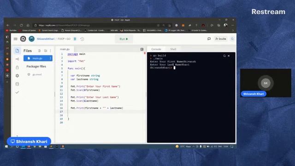This screenshot has height=166, width=295.
Task: Open the Ocean of Games bookmark
Action: click(x=28, y=30)
